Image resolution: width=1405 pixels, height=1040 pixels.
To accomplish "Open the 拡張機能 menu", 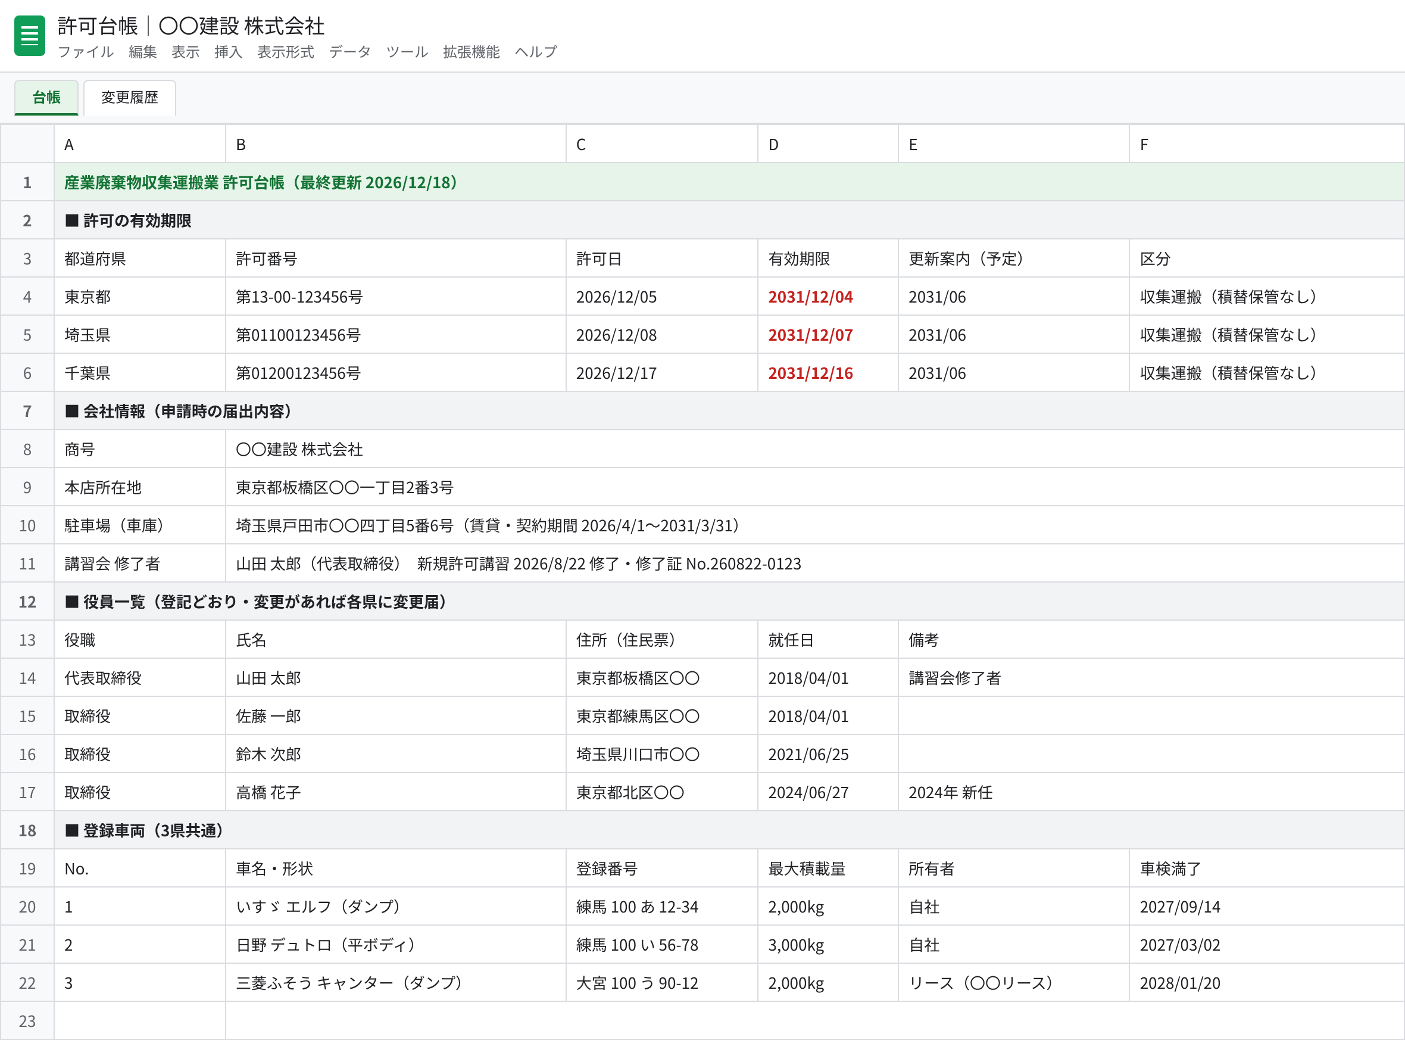I will coord(472,52).
